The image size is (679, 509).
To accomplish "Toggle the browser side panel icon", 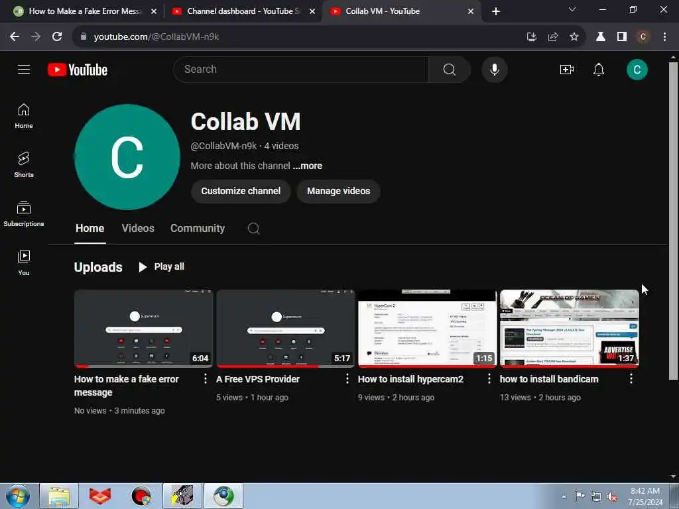I will pos(621,37).
